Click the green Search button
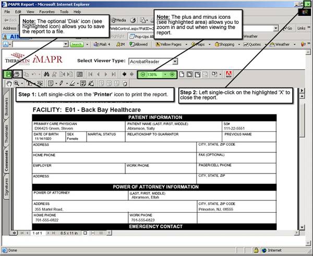This screenshot has height=256, width=313. (x=77, y=45)
